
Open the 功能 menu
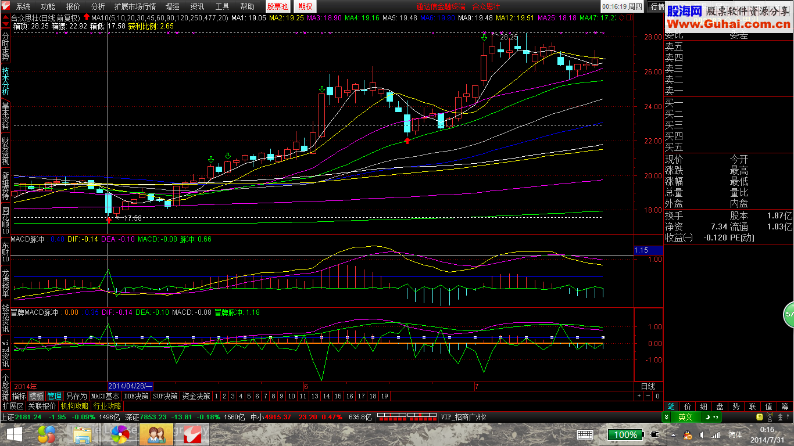tap(48, 6)
